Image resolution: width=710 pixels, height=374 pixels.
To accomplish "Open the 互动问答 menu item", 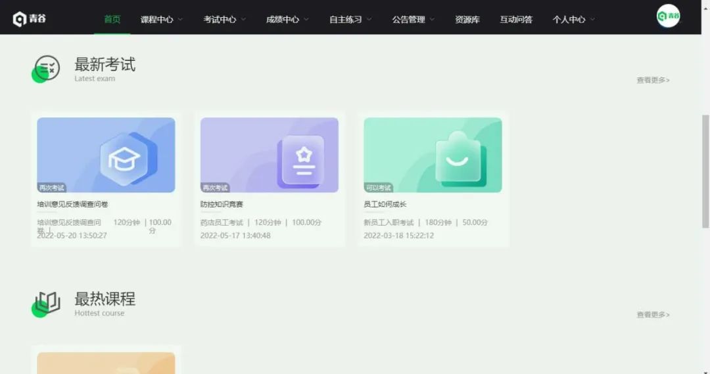I will [516, 20].
